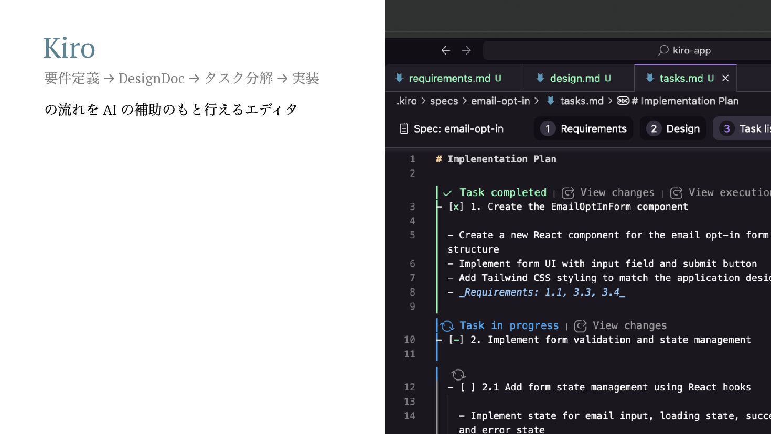Screen dimensions: 771x434
Task: Open email-opt-in breadcrumb segment
Action: point(500,101)
